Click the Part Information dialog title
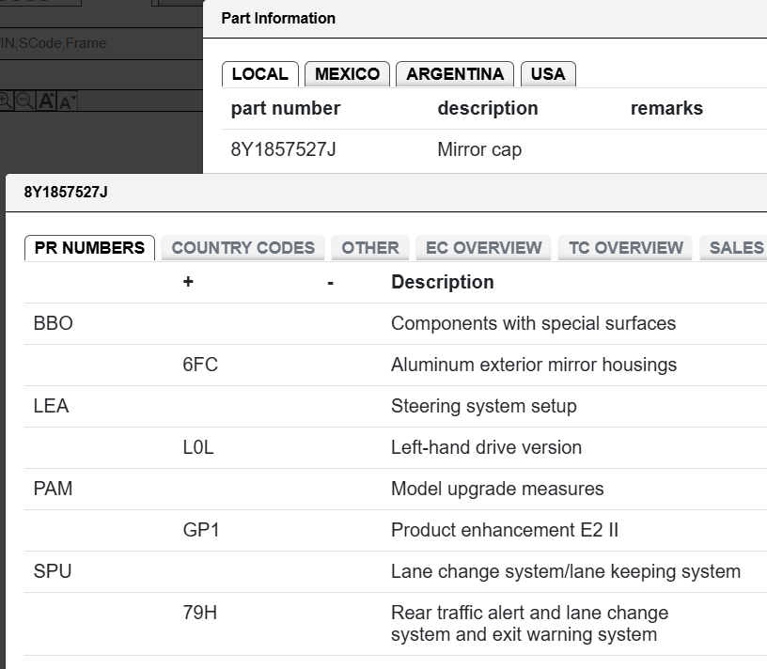 coord(278,18)
